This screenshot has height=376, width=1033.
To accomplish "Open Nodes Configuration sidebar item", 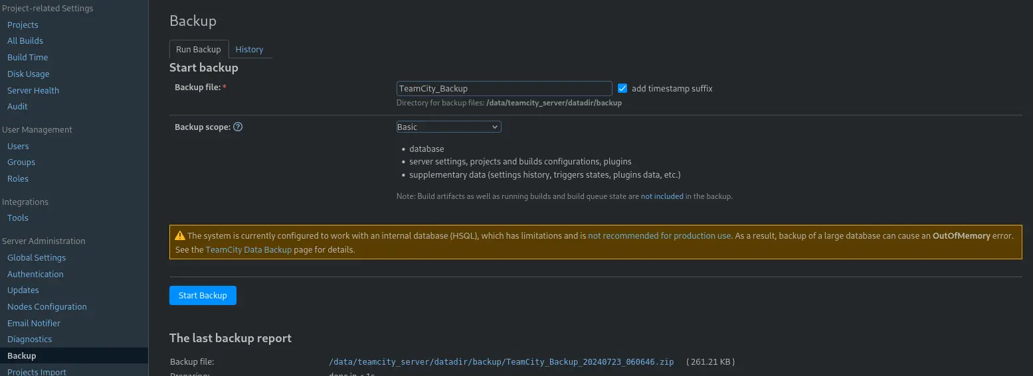I will [47, 306].
